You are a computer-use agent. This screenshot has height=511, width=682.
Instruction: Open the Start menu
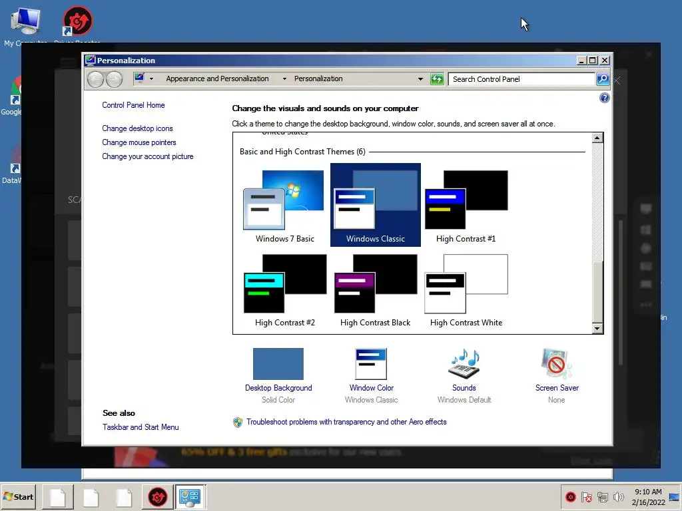pos(18,496)
